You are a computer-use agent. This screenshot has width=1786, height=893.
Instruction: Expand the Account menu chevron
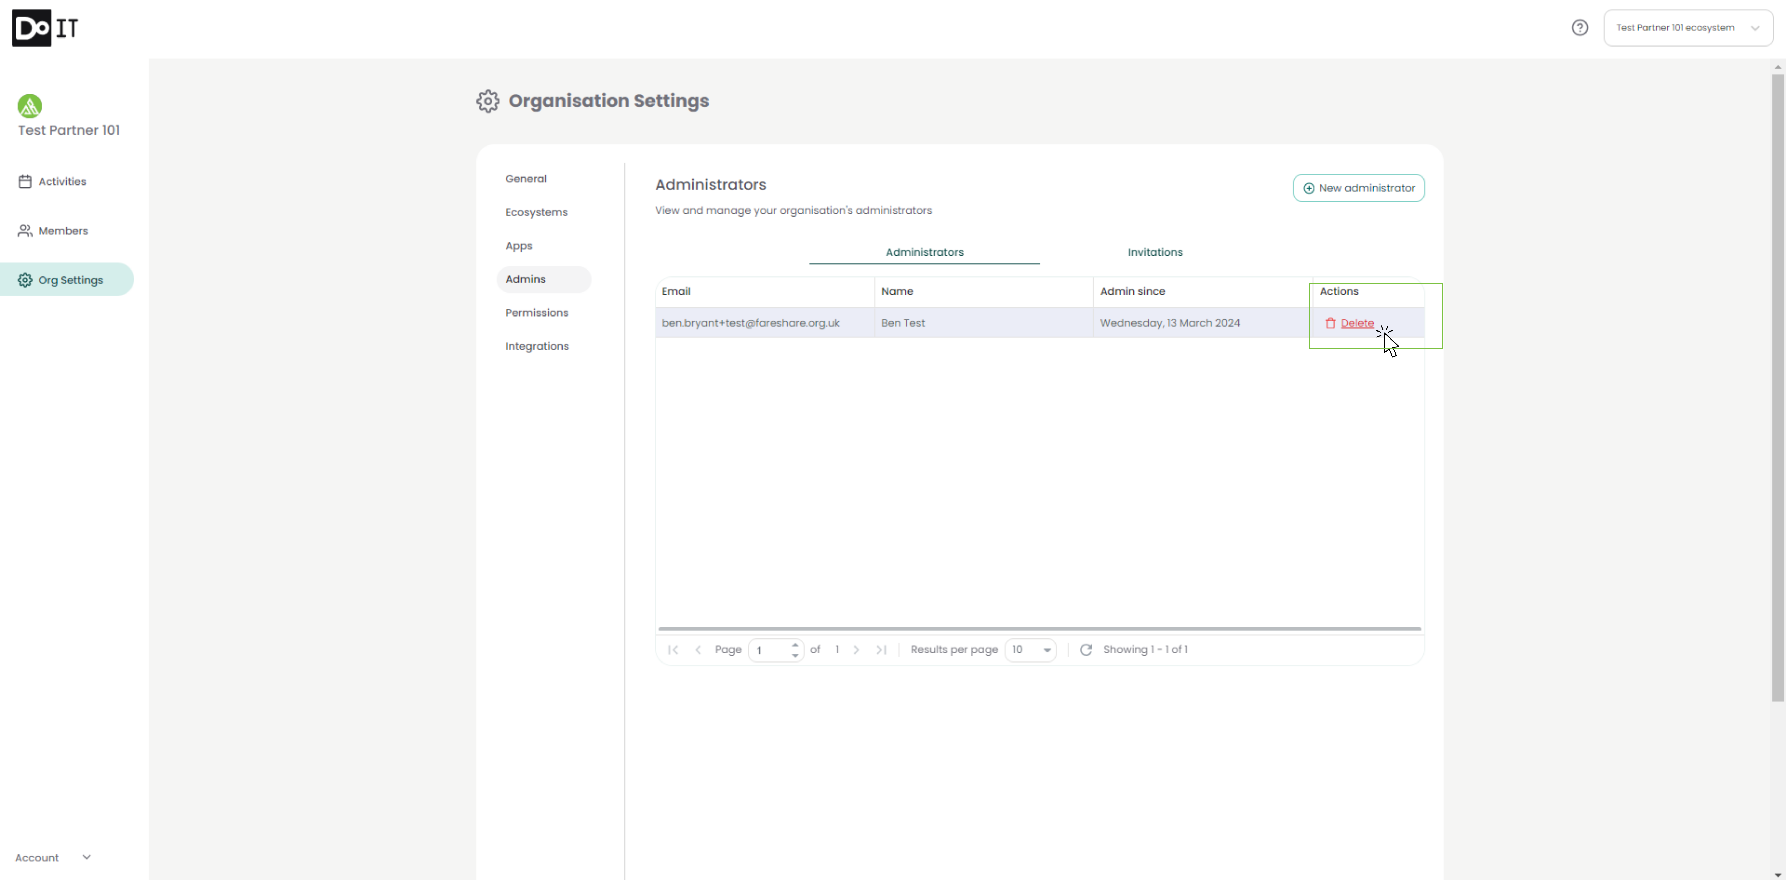[87, 857]
